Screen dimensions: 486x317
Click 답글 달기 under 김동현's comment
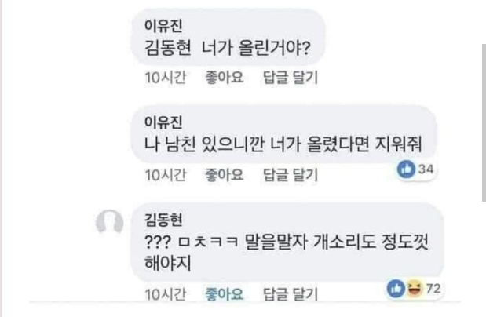click(289, 295)
